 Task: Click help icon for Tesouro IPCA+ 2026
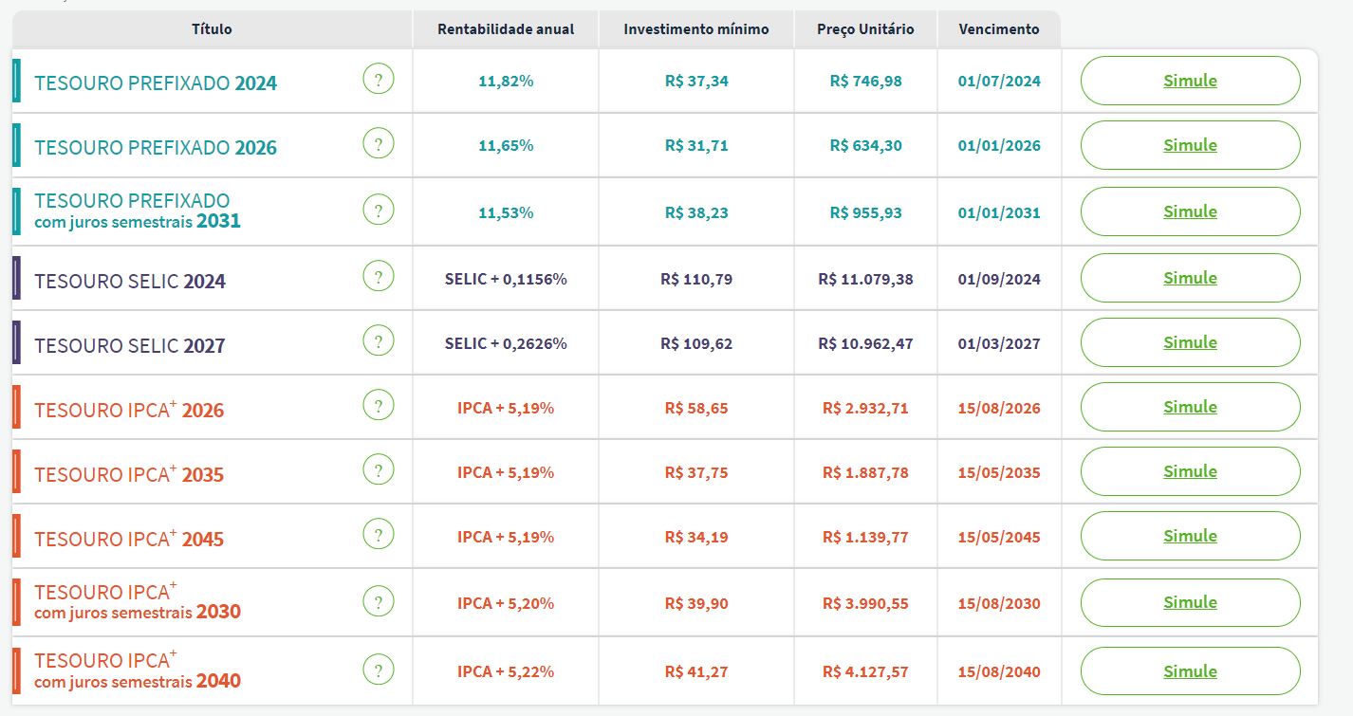coord(378,407)
